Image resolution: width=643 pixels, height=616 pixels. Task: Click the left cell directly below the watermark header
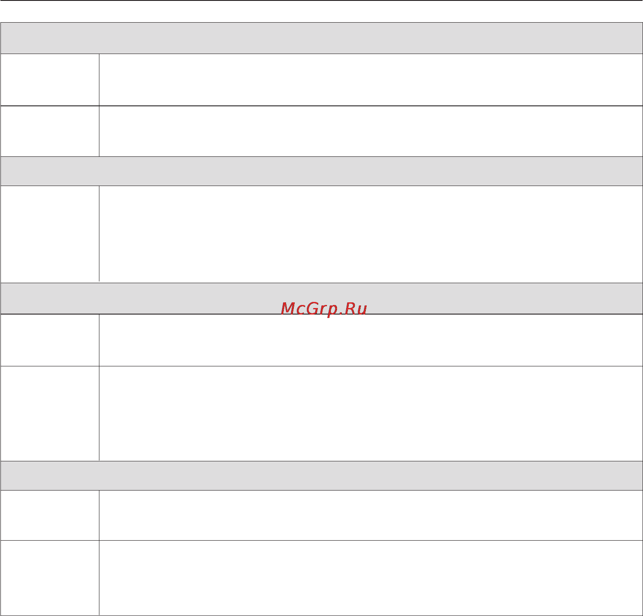click(50, 340)
